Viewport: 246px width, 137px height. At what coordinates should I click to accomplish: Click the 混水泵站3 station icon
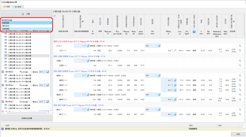[x=3, y=72]
